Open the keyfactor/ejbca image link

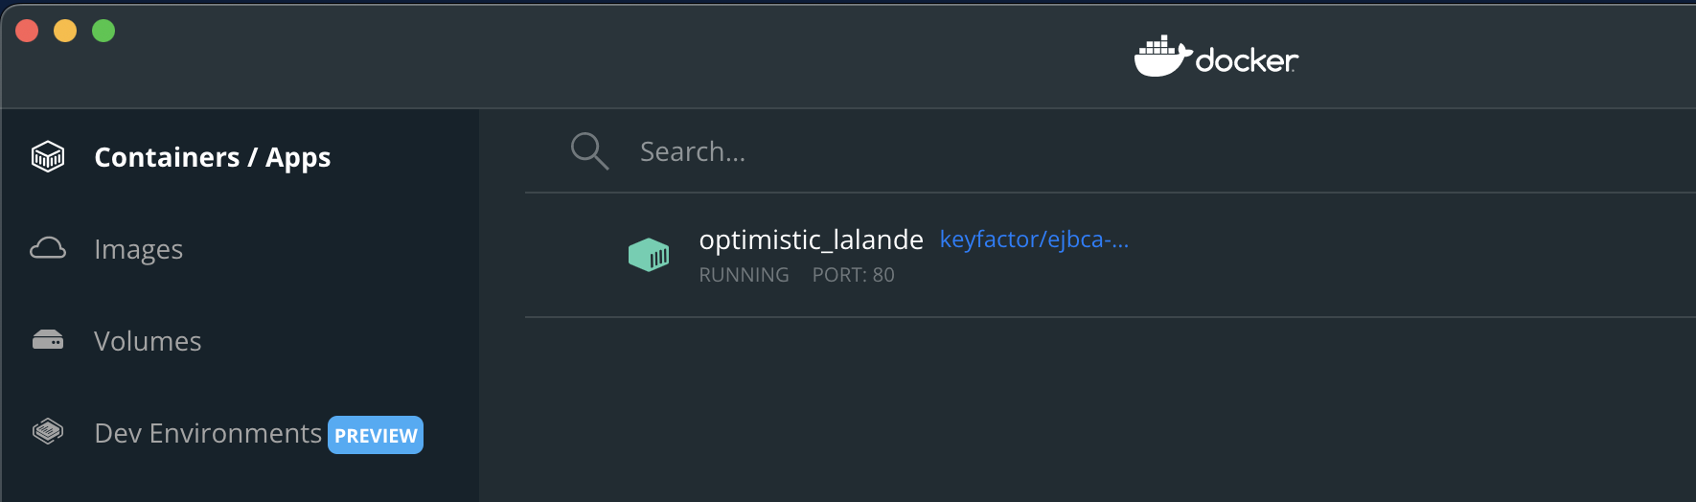tap(1034, 240)
